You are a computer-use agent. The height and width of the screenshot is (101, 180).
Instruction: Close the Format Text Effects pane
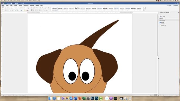178,13
